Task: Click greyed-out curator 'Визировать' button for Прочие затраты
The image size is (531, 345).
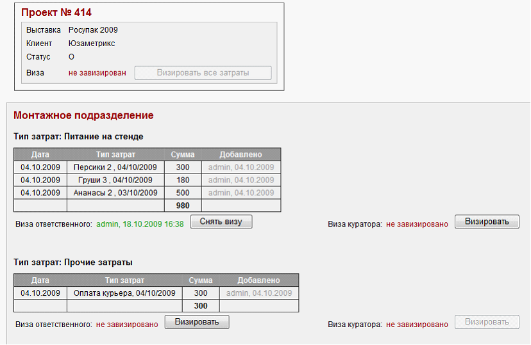Action: click(x=487, y=322)
